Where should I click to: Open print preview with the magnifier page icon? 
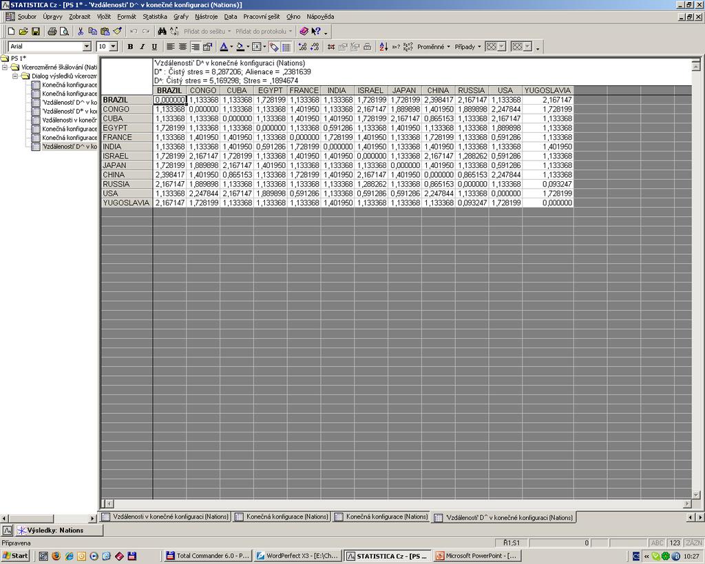[64, 32]
